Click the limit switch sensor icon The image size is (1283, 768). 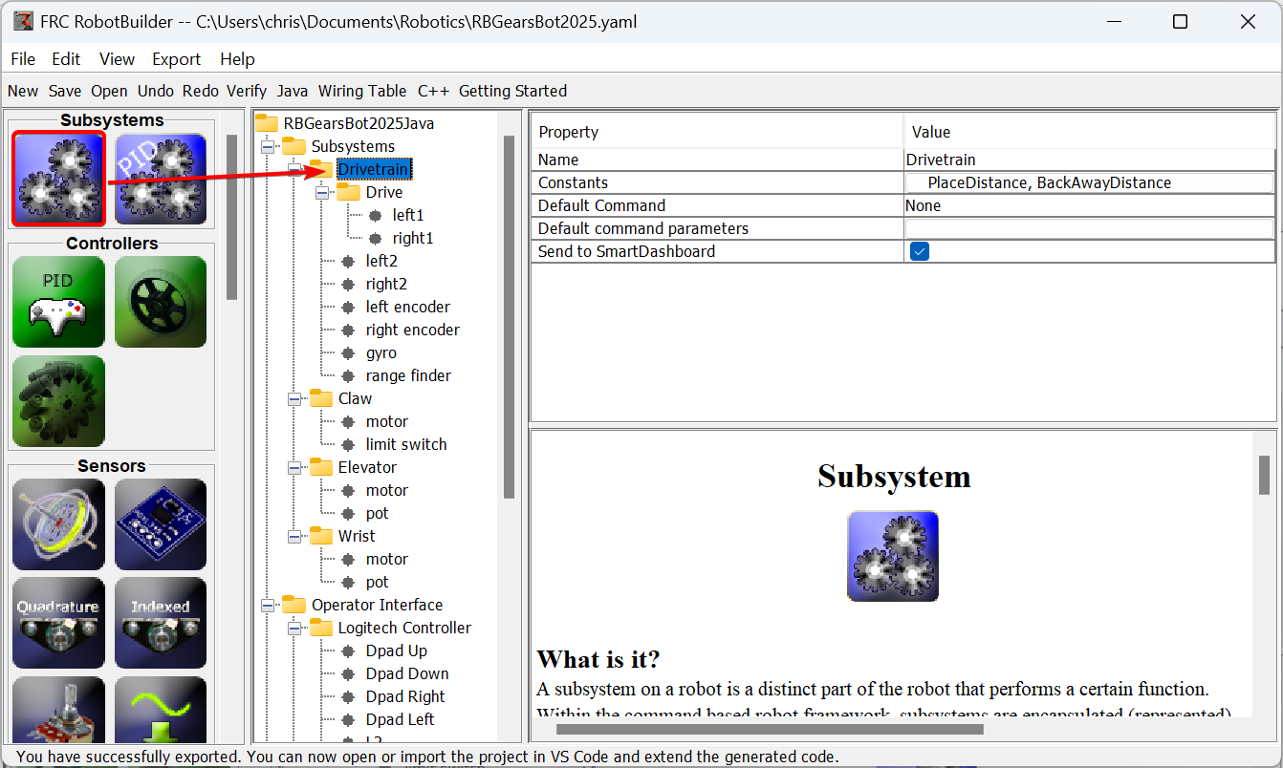click(161, 712)
